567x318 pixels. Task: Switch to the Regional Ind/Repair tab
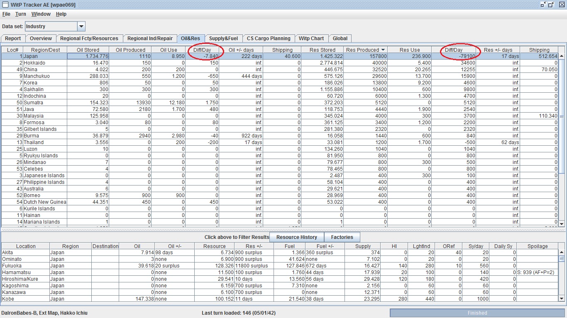(x=150, y=39)
